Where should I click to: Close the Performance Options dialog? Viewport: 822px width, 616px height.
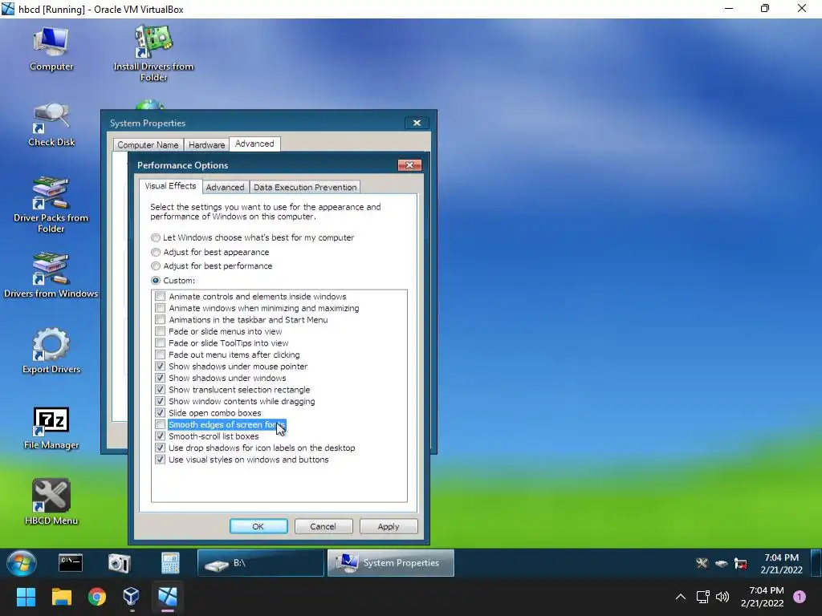(410, 165)
